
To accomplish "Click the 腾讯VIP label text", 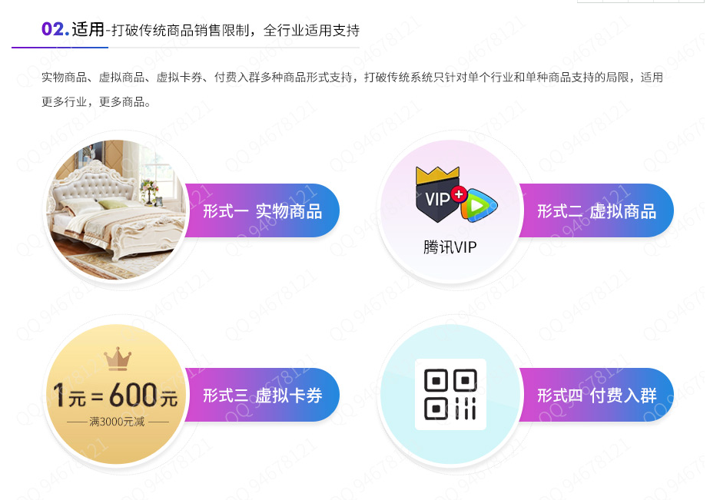I will click(450, 247).
